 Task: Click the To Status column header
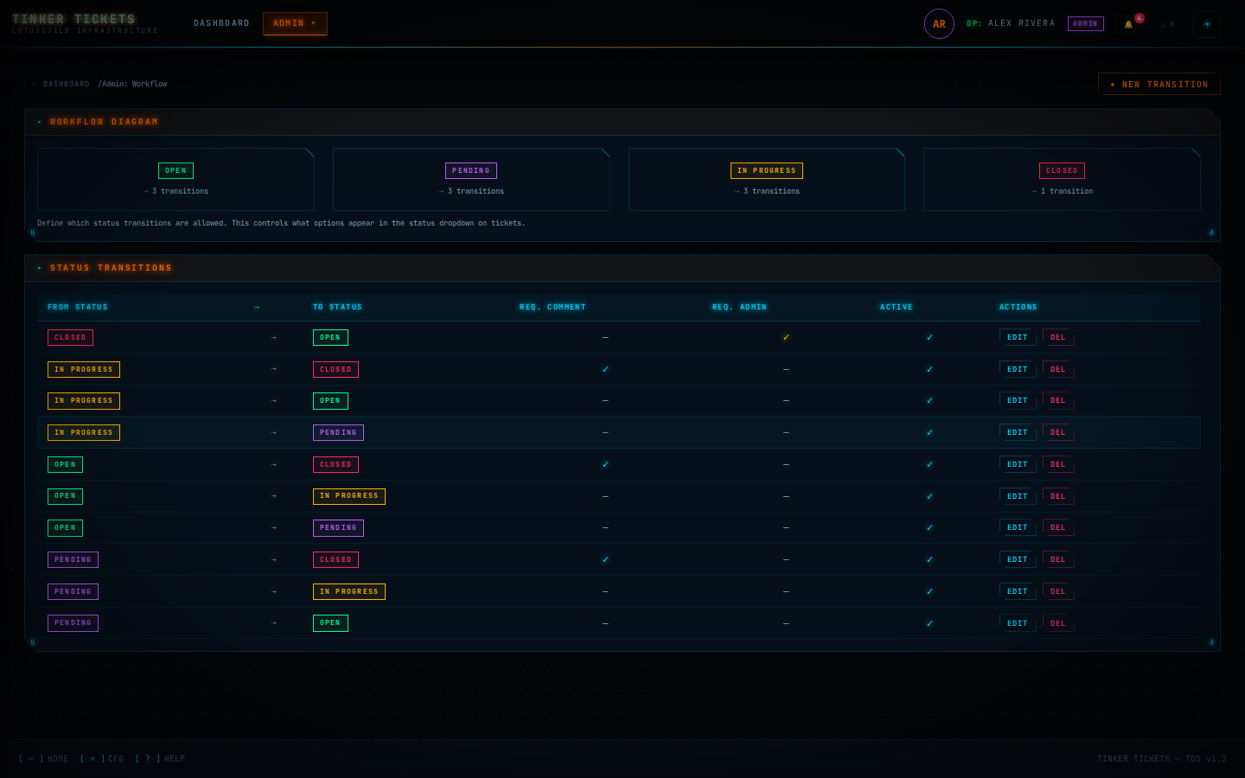[337, 307]
